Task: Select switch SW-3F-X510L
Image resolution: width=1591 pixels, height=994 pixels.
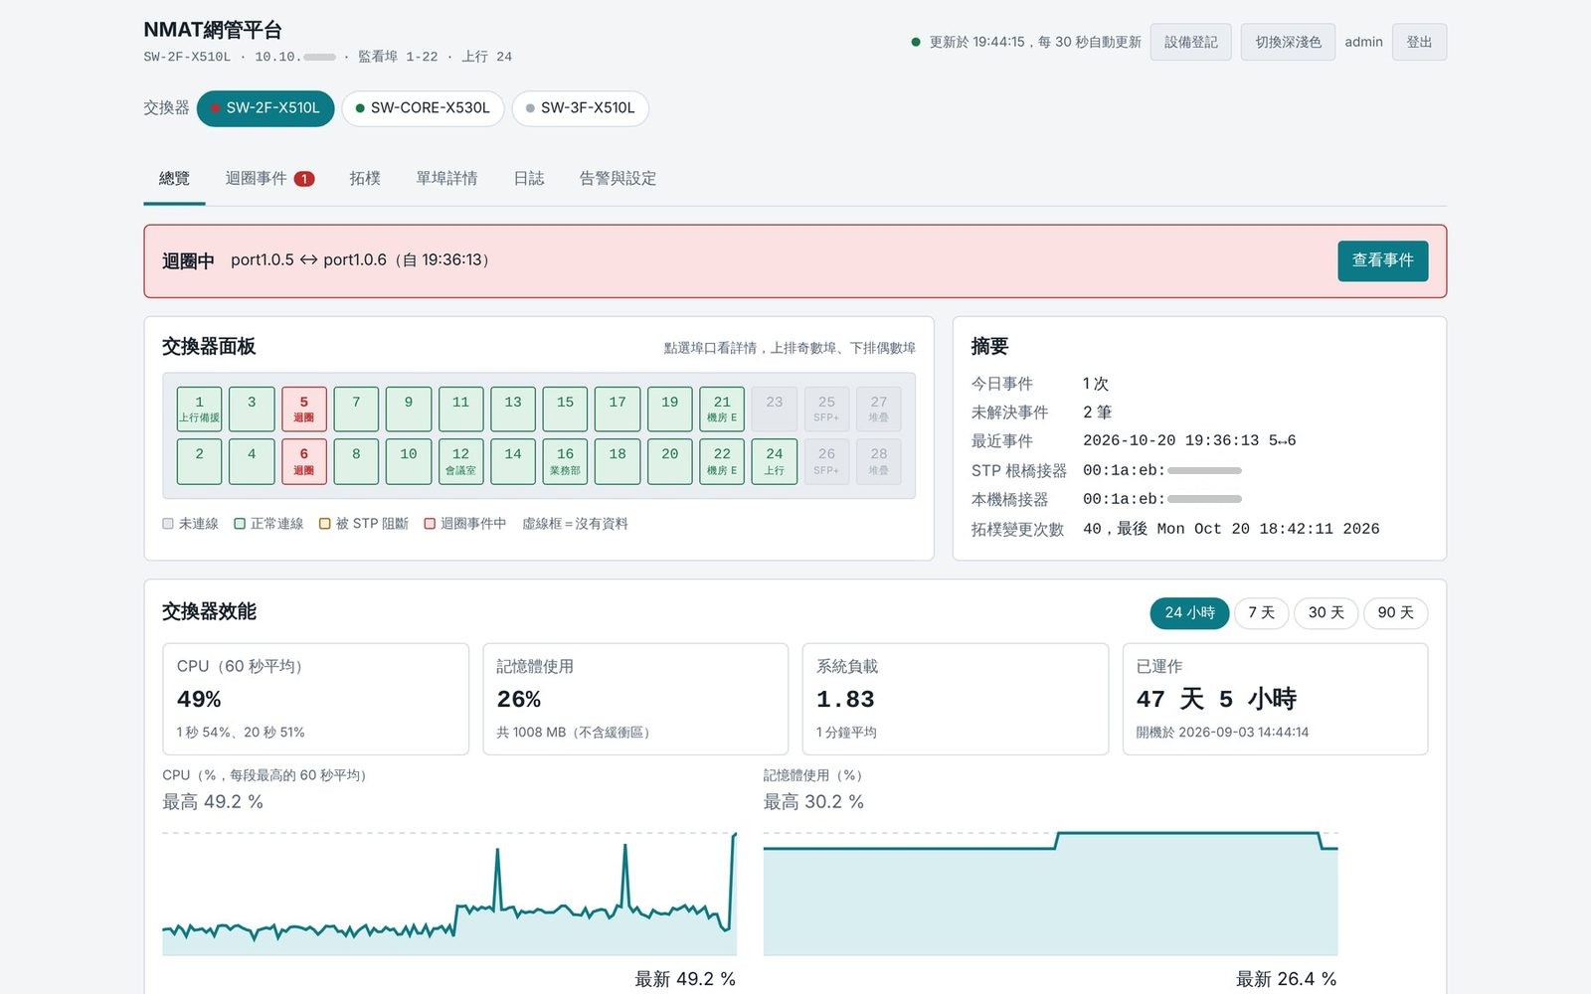Action: pos(580,108)
